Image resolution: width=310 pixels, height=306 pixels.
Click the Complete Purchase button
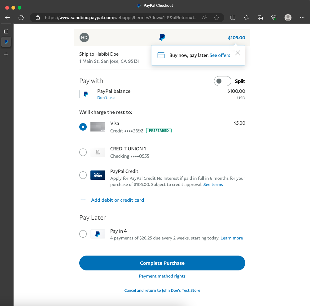click(x=162, y=263)
